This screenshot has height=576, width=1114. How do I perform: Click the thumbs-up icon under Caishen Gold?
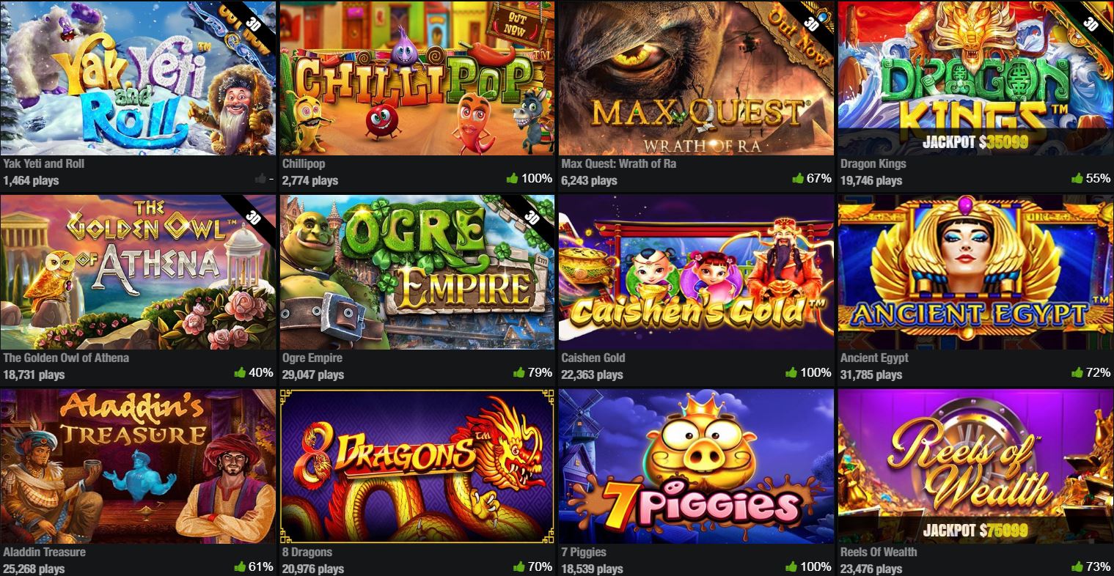tap(791, 372)
